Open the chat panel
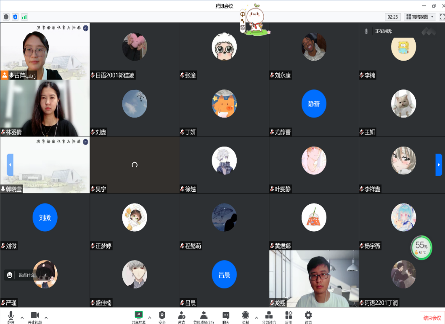The image size is (445, 324). point(226,316)
